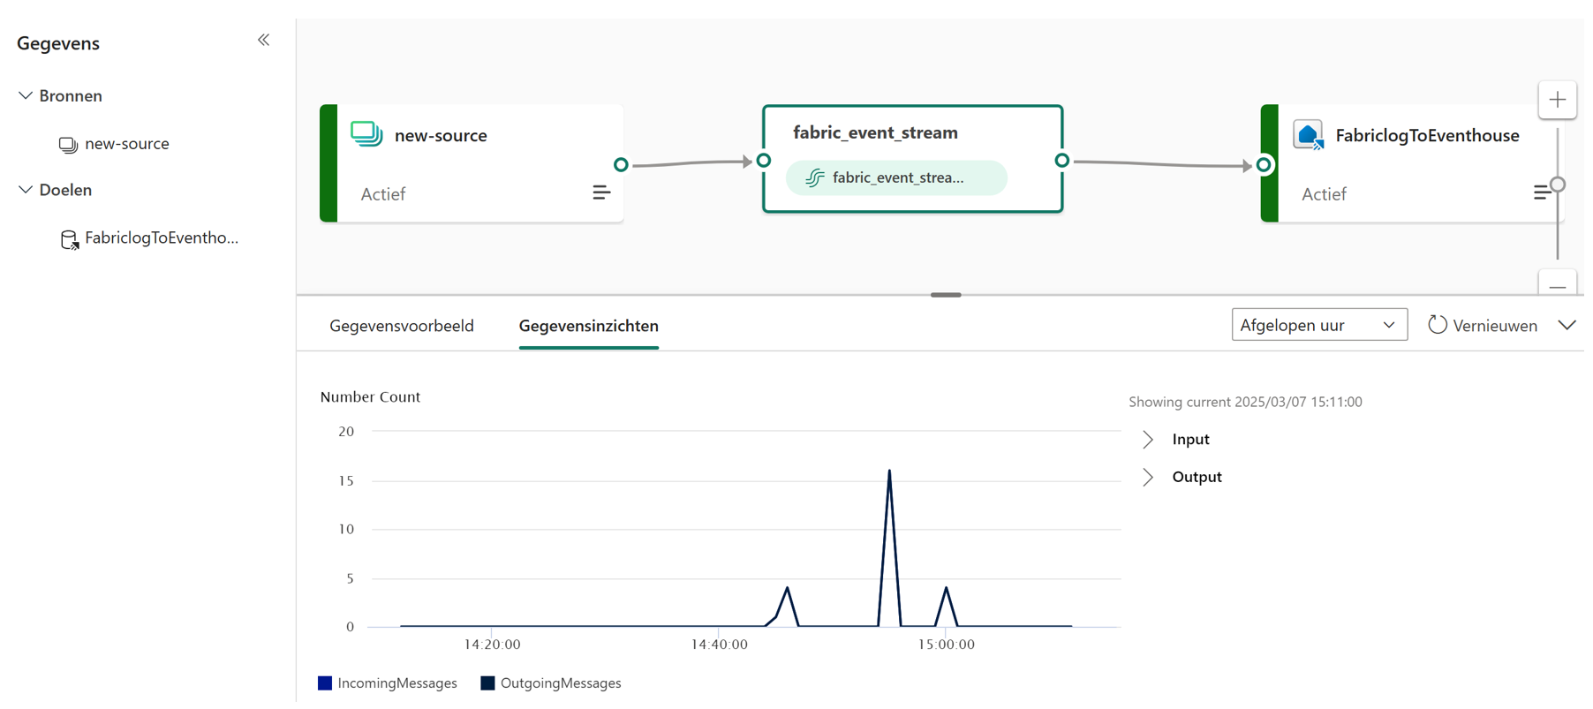Toggle the IncomingMessages legend swatch

tap(325, 683)
